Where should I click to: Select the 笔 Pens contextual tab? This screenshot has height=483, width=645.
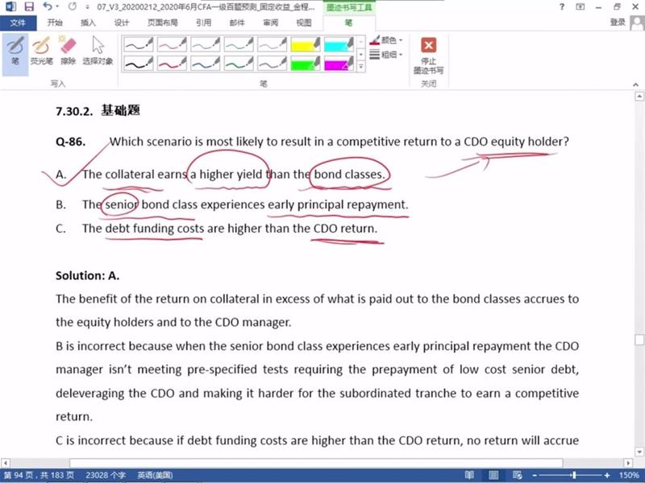click(x=348, y=23)
